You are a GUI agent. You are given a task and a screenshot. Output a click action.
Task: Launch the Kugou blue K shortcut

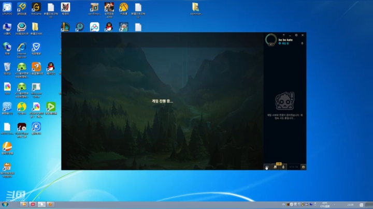(36, 128)
